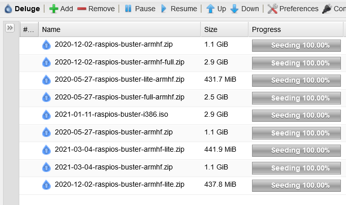
Task: Click the Add torrent button
Action: pos(61,9)
